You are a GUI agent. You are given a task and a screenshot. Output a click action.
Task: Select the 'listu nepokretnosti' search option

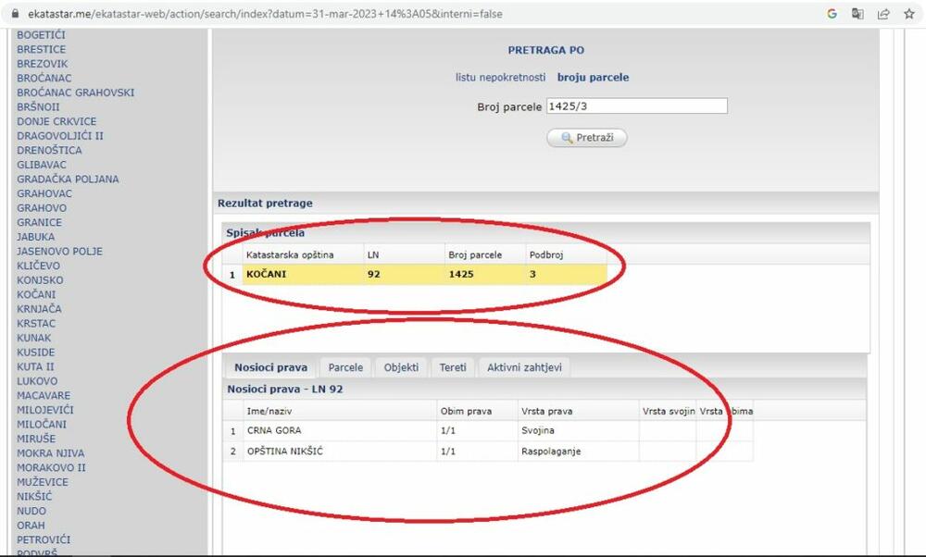[x=500, y=78]
